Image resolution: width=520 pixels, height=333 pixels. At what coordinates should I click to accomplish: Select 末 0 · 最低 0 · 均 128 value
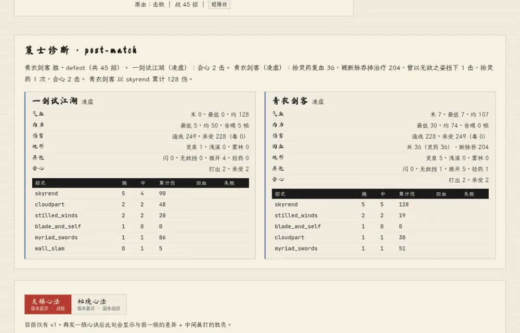point(220,114)
